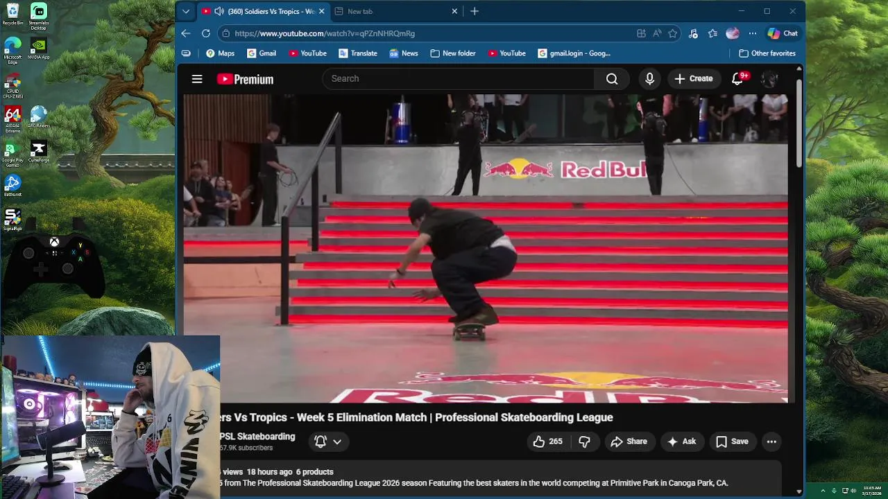The height and width of the screenshot is (499, 888).
Task: Open SignalRgb desktop shortcut
Action: 12,220
